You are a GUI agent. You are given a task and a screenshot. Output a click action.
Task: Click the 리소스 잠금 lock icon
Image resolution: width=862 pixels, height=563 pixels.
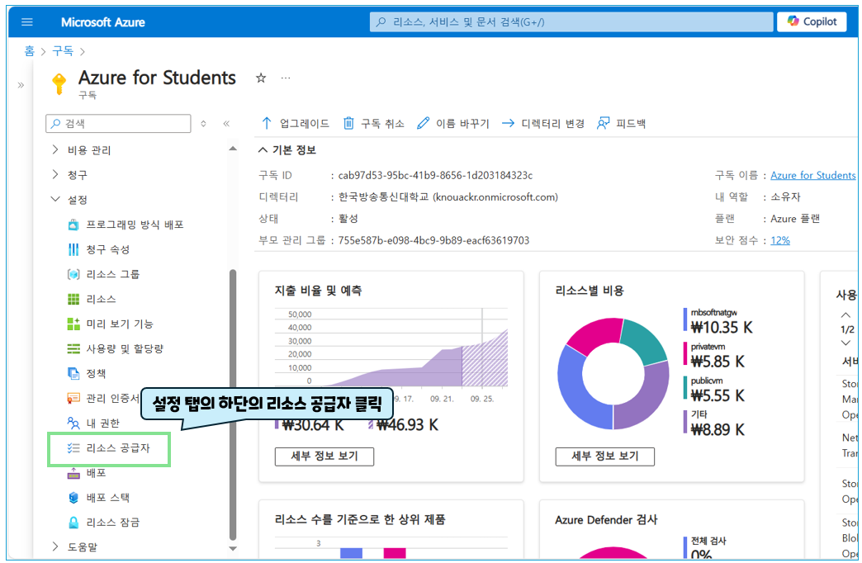click(73, 523)
